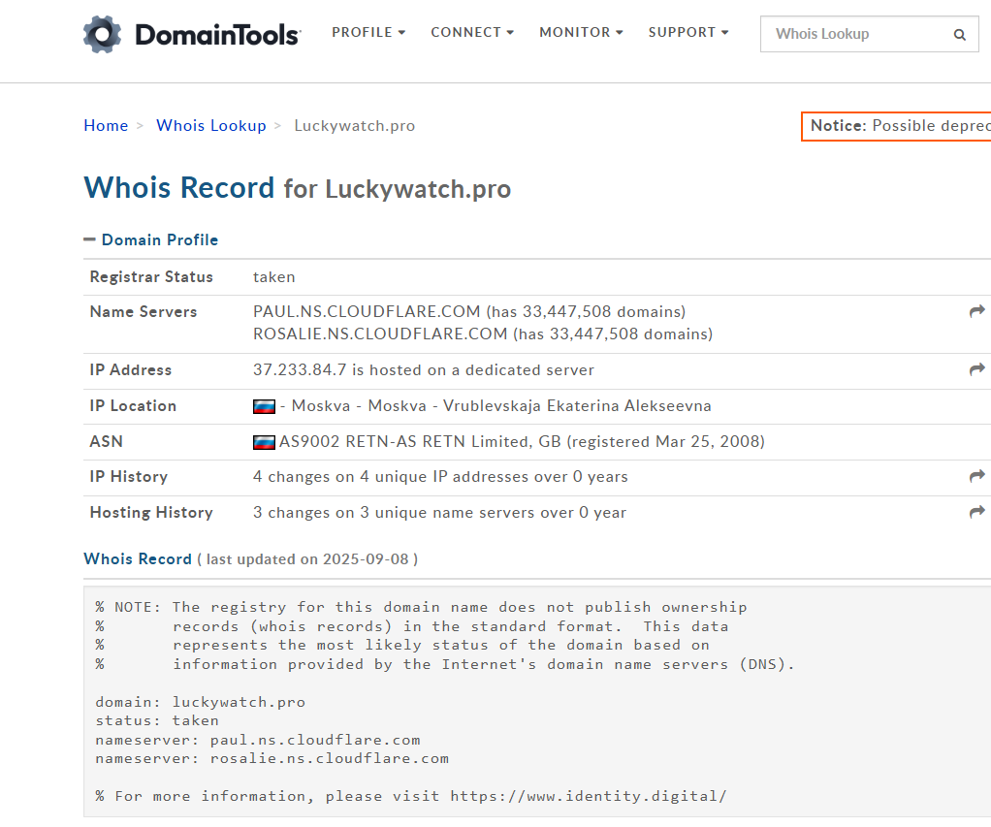Click 'Moskva - Moskva - Vrublevskaja' location text
Viewport: 991px width, 827px height.
click(416, 405)
